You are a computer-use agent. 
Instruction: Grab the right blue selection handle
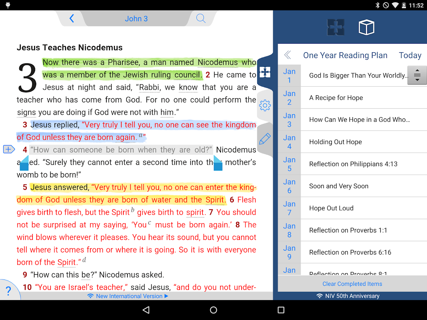point(218,163)
